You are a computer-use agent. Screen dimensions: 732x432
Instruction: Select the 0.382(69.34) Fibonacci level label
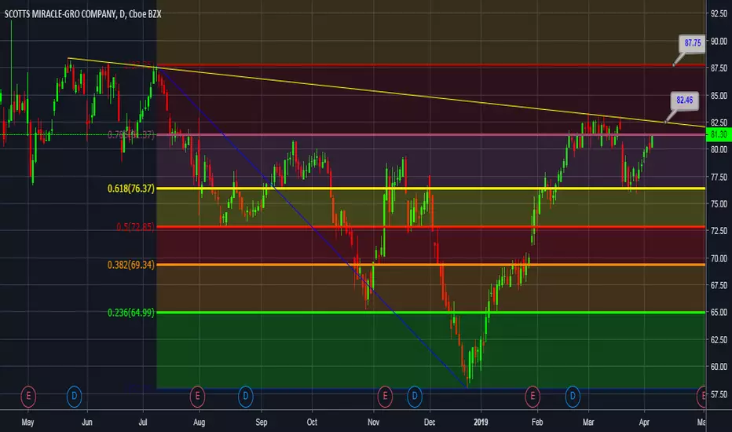click(x=130, y=265)
